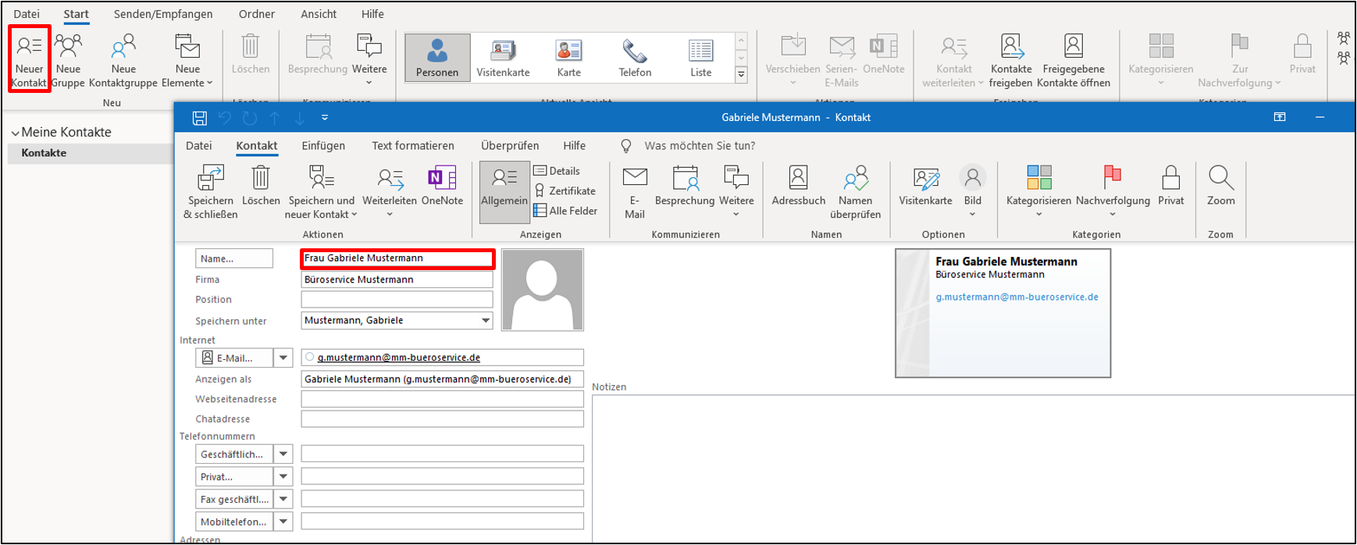The width and height of the screenshot is (1357, 545).
Task: Switch to Überprüfen tab
Action: pyautogui.click(x=510, y=145)
